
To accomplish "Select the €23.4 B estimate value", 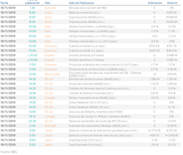I will (154, 46).
